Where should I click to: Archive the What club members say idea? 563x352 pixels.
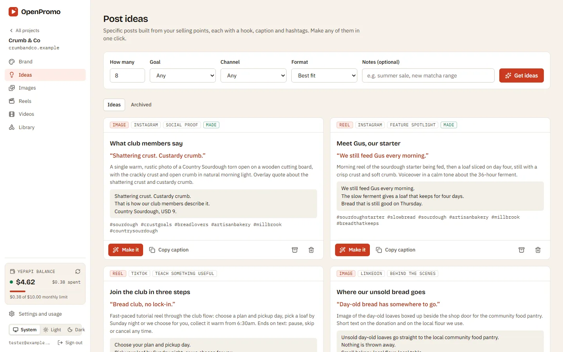pos(295,250)
